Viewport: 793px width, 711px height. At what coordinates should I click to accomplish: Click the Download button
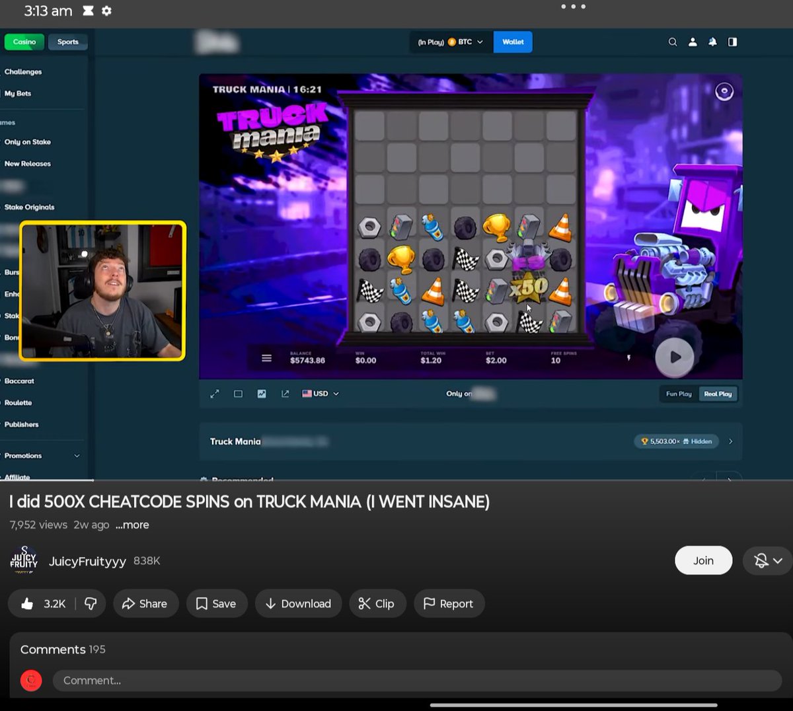298,603
